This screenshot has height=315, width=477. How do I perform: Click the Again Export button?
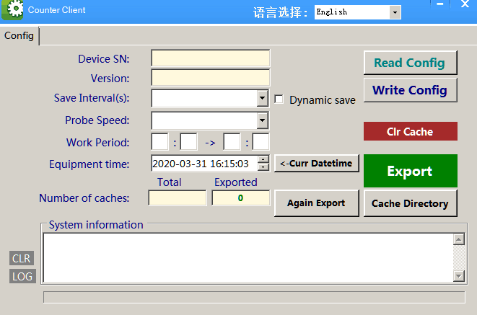[316, 203]
